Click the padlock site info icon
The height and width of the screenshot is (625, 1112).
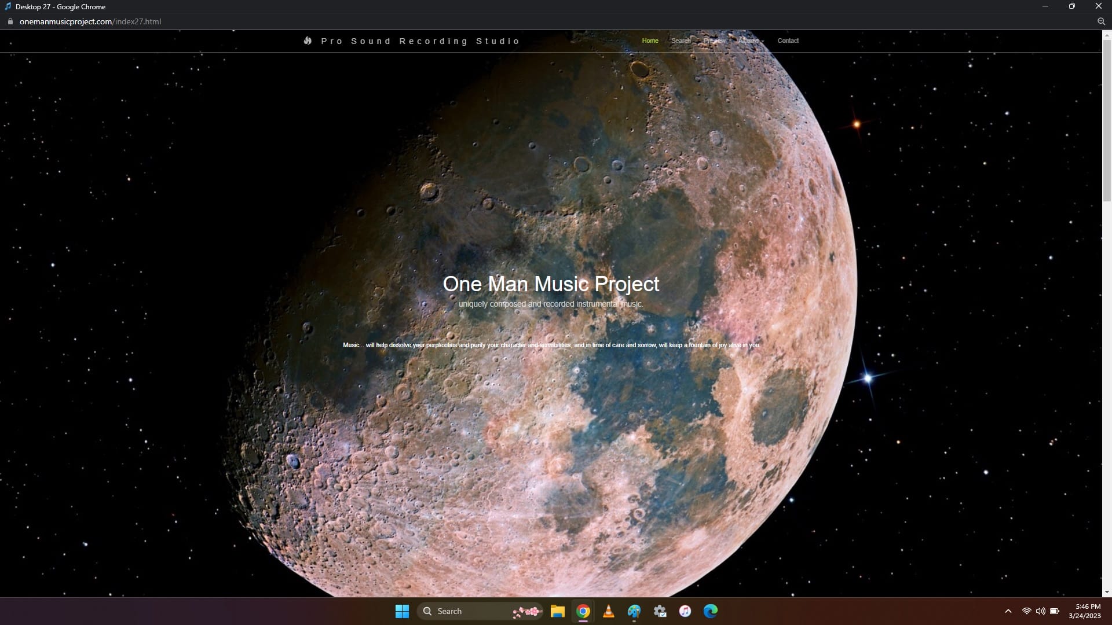point(10,21)
